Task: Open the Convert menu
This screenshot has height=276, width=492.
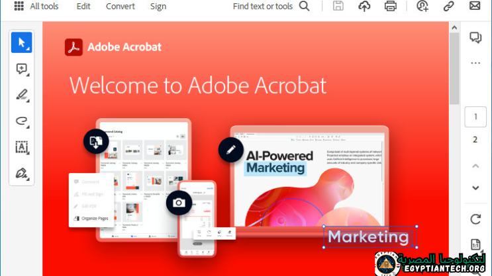Action: [x=121, y=7]
